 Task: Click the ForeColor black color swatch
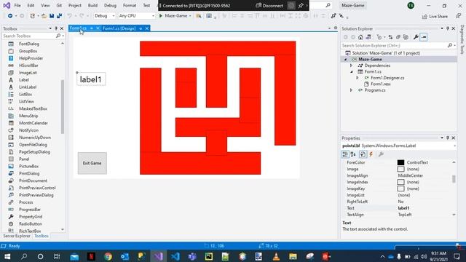click(x=400, y=162)
